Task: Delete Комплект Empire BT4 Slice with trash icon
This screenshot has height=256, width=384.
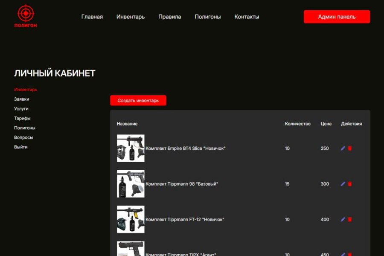Action: [x=350, y=148]
